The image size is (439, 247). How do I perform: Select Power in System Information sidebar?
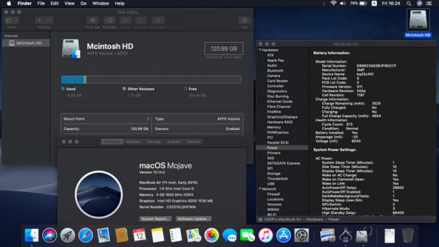coord(282,148)
